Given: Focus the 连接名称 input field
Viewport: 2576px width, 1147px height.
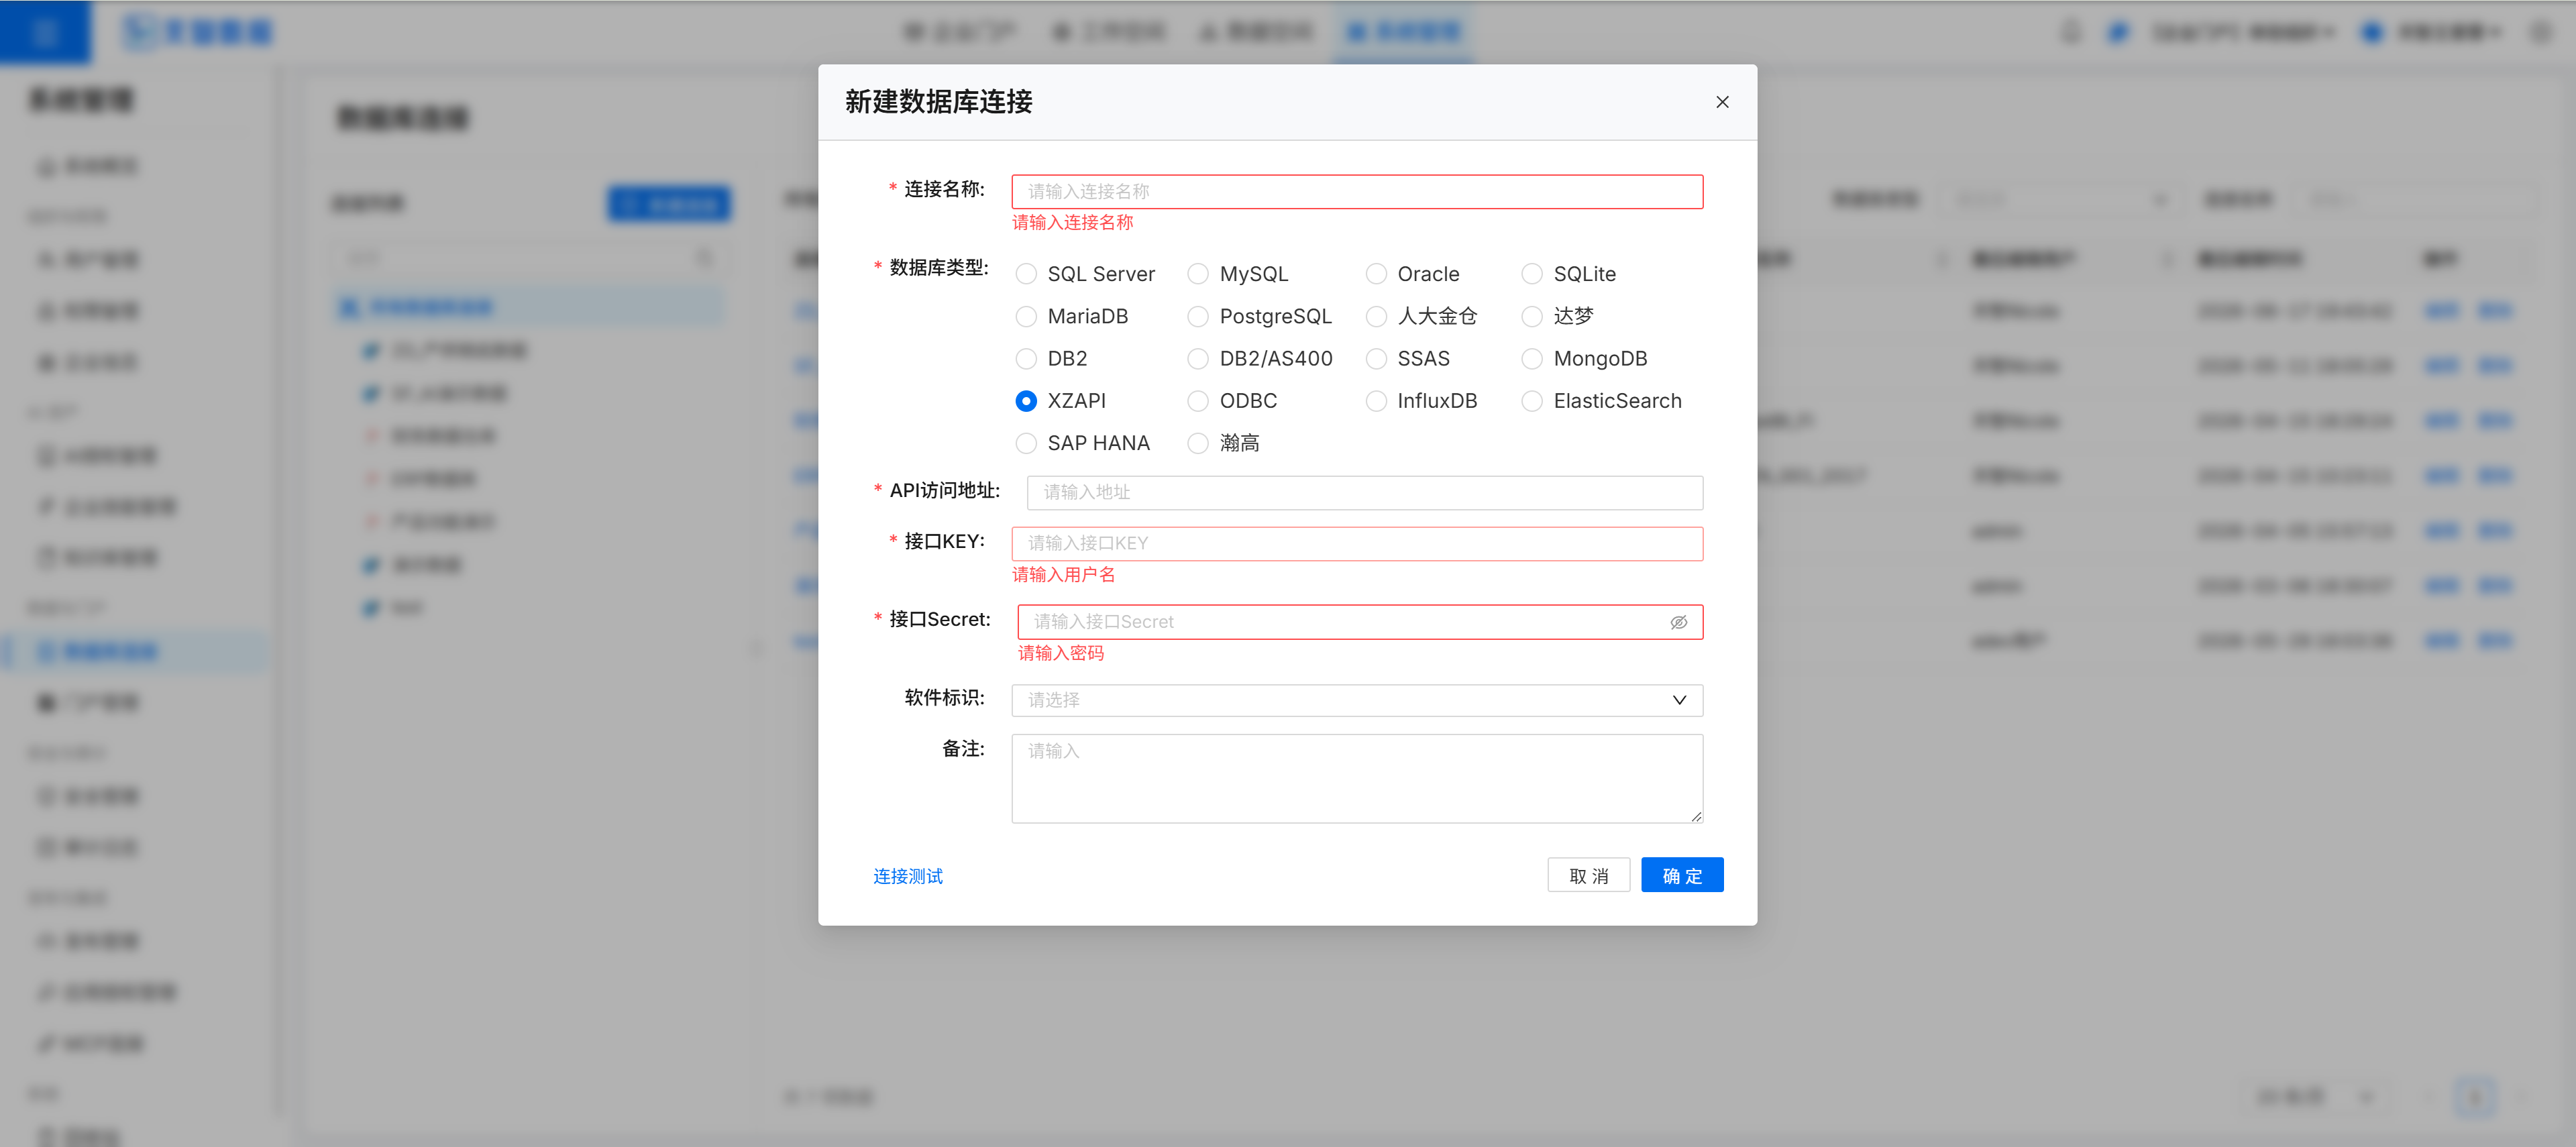Looking at the screenshot, I should 1357,192.
